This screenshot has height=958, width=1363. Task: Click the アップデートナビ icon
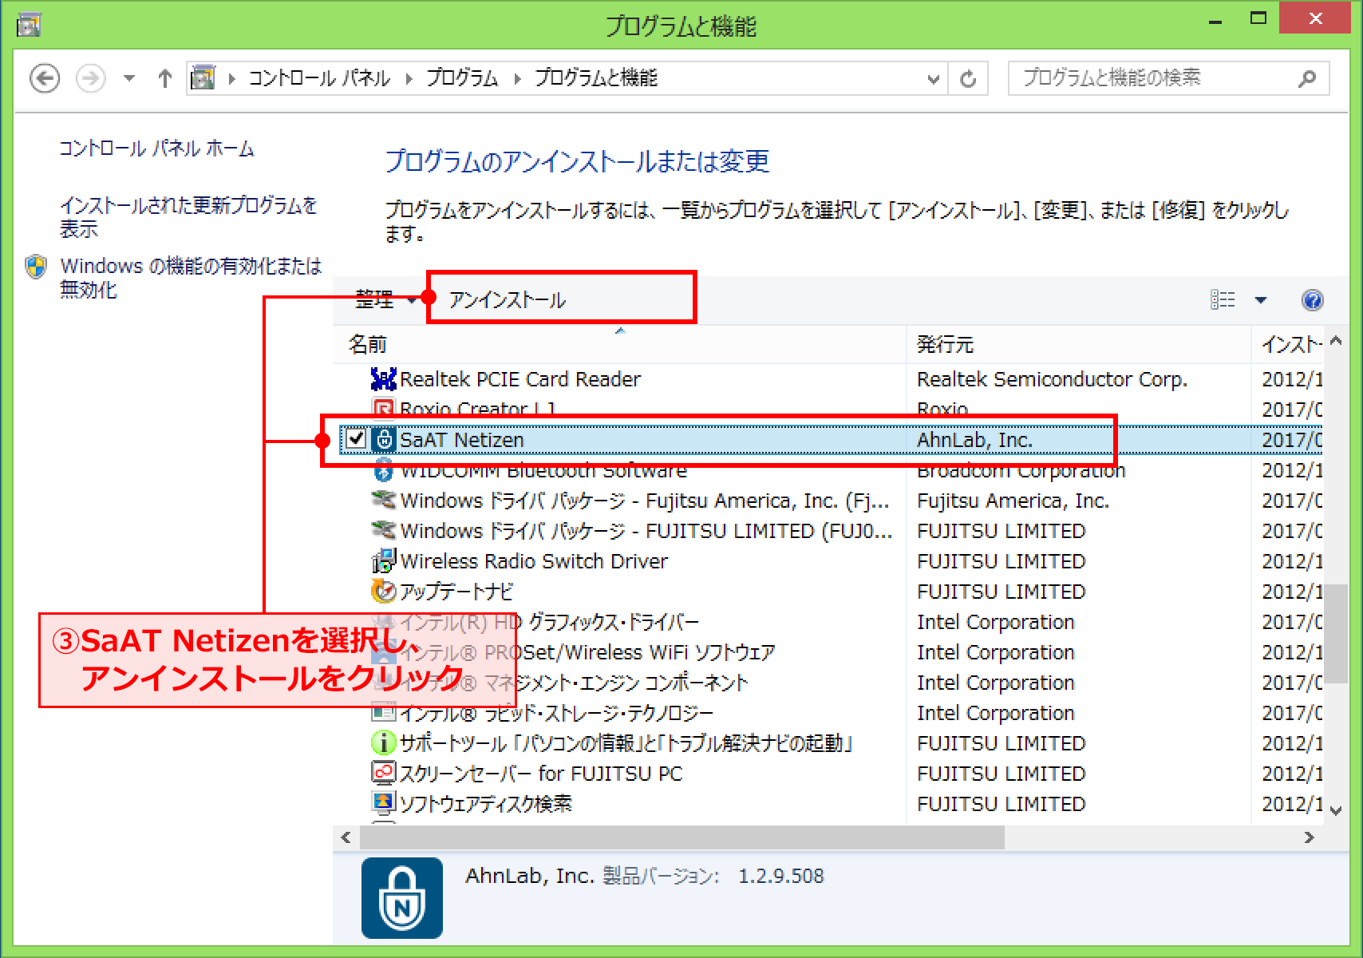[384, 592]
